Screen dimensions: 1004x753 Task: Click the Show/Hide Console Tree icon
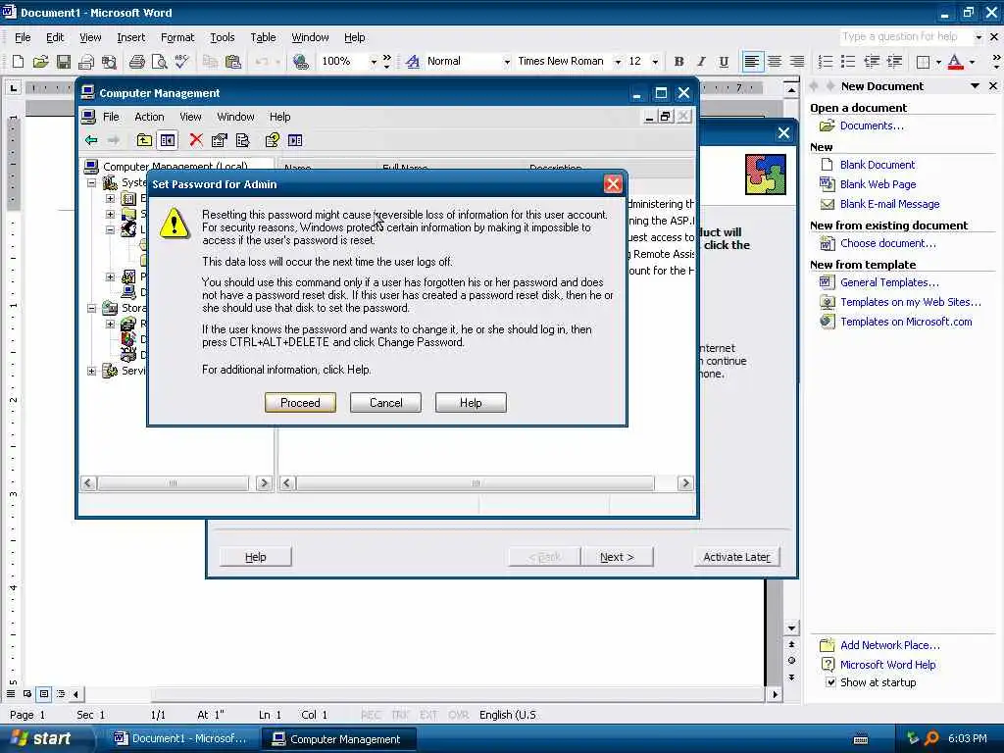point(168,140)
